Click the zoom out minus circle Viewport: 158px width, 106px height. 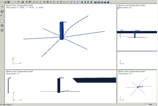[x=2, y=30]
